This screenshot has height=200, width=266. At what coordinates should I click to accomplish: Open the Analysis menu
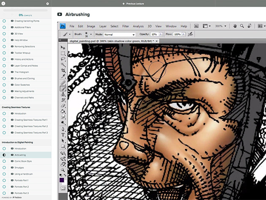pos(138,26)
